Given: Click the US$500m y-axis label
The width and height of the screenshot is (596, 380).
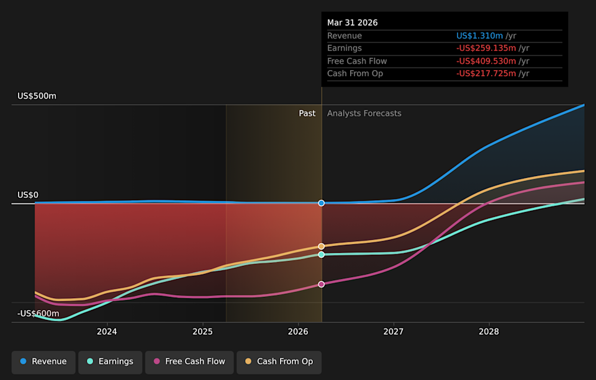Looking at the screenshot, I should [37, 96].
